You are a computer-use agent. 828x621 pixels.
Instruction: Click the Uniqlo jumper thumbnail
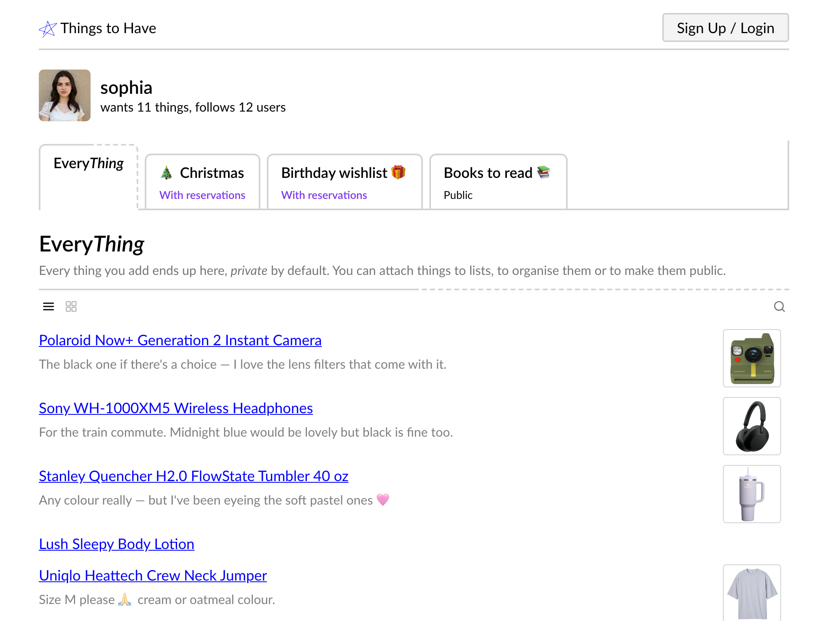point(752,593)
